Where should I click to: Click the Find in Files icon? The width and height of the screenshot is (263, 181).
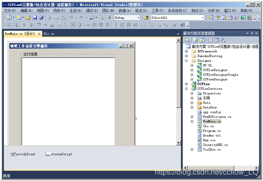pos(146,17)
